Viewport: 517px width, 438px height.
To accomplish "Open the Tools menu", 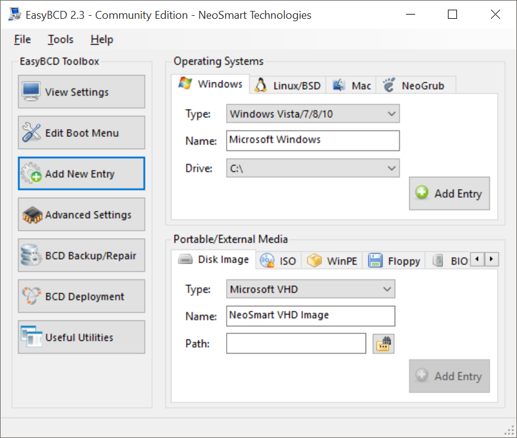I will (x=60, y=39).
